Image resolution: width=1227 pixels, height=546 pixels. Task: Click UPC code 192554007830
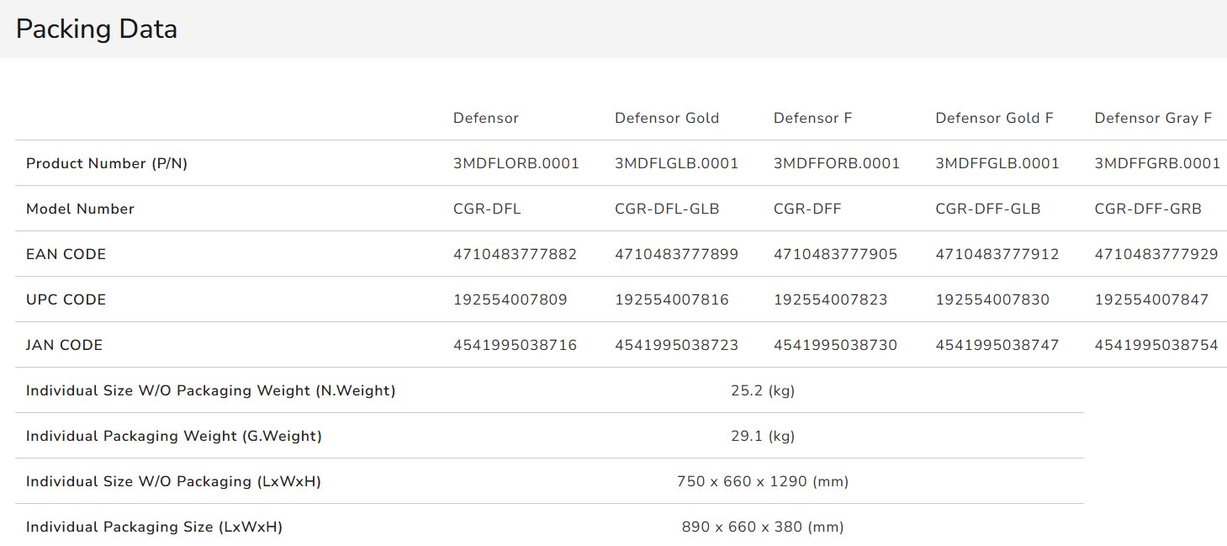pyautogui.click(x=992, y=300)
